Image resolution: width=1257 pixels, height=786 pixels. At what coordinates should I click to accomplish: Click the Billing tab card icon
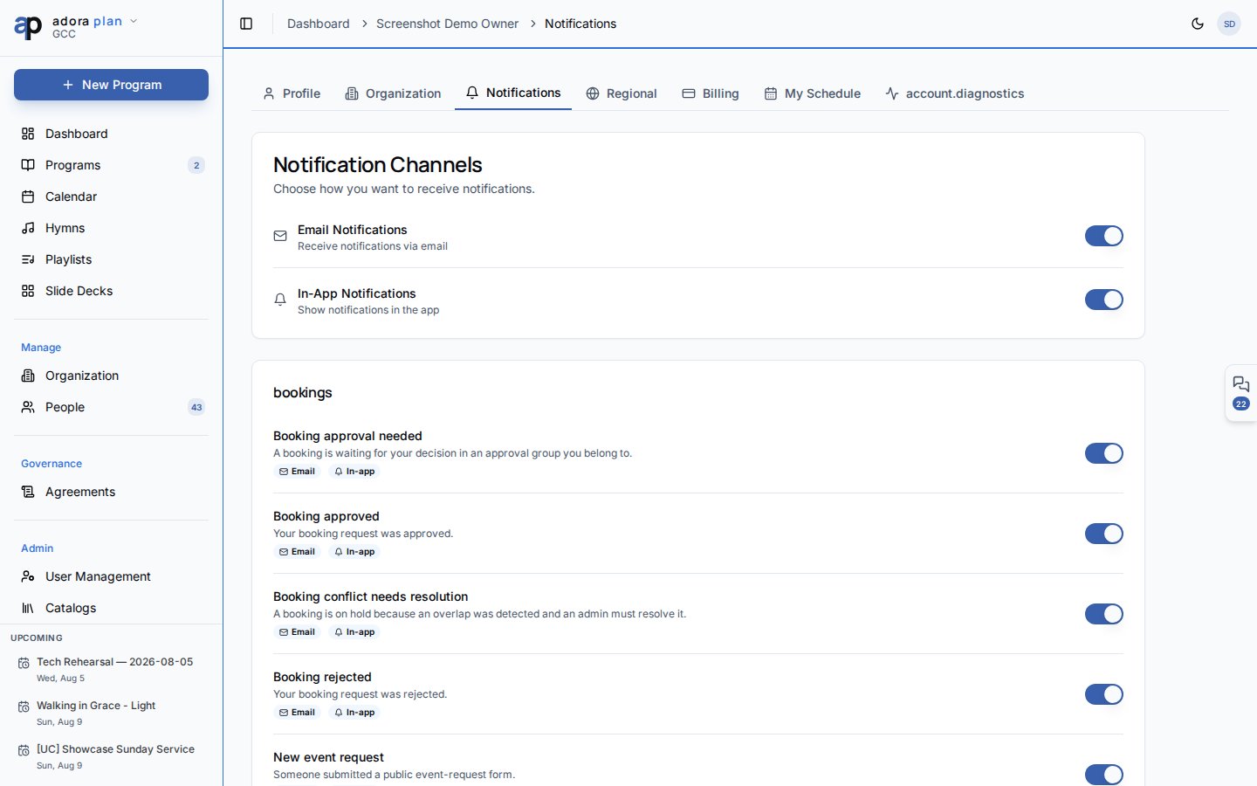tap(689, 93)
